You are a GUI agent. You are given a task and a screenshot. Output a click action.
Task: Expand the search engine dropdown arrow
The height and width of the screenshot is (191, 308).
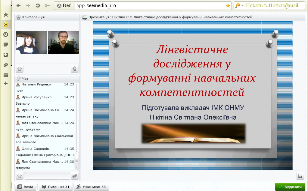[242, 6]
